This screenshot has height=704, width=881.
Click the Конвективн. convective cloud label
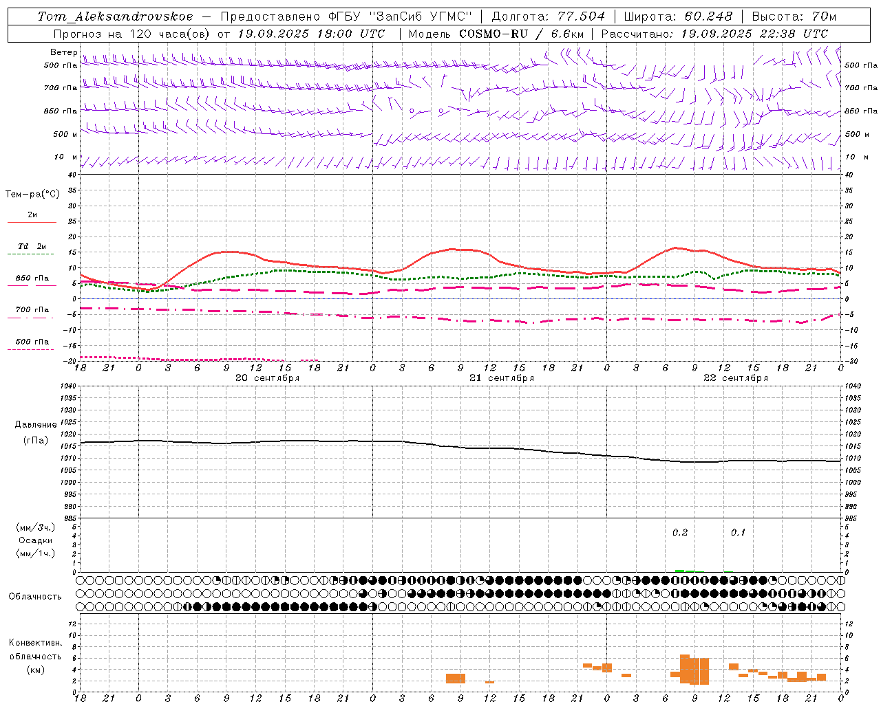pos(35,643)
